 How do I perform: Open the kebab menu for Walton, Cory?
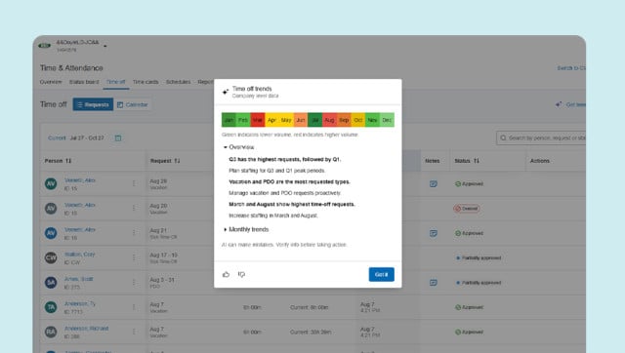tap(134, 257)
